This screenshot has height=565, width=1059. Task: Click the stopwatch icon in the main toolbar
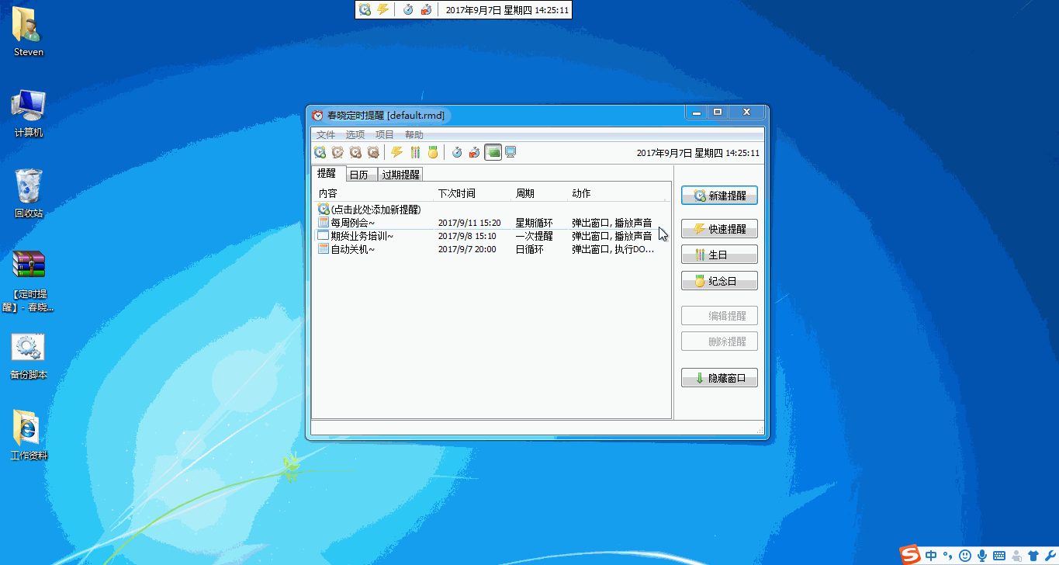457,152
